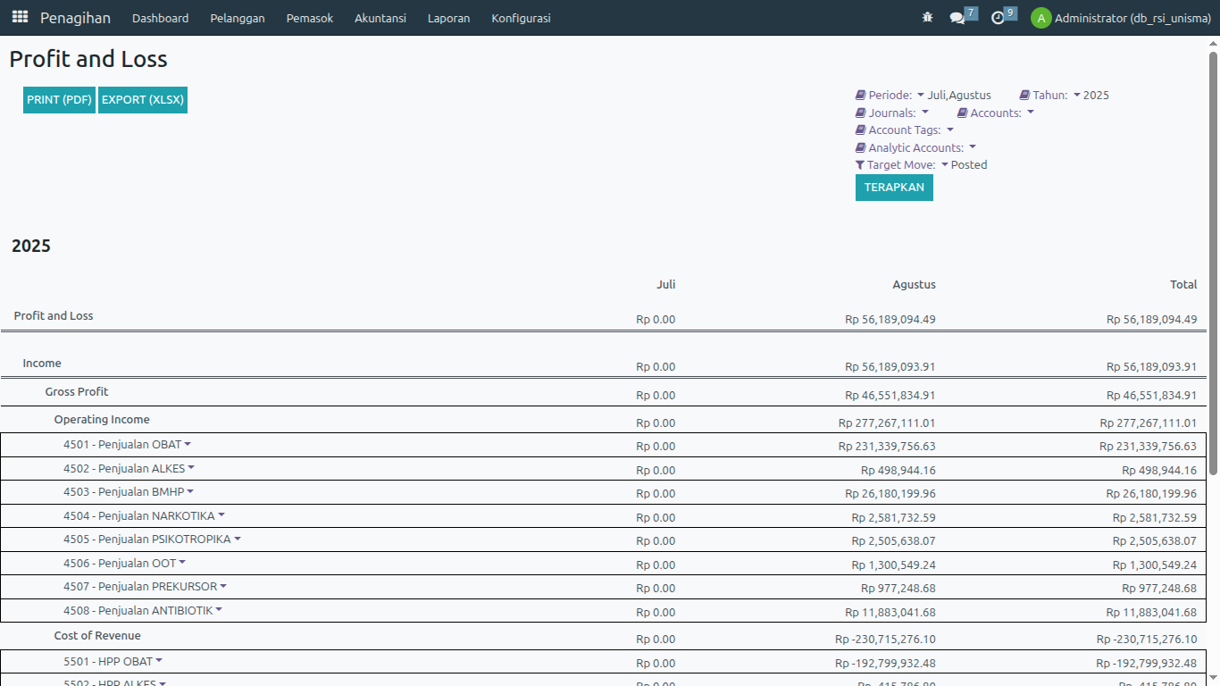This screenshot has height=686, width=1220.
Task: Click the book icon beside Analytic Accounts
Action: [x=861, y=148]
